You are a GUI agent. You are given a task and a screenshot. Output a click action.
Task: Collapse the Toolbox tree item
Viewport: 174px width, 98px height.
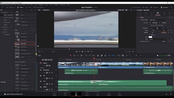point(1,13)
